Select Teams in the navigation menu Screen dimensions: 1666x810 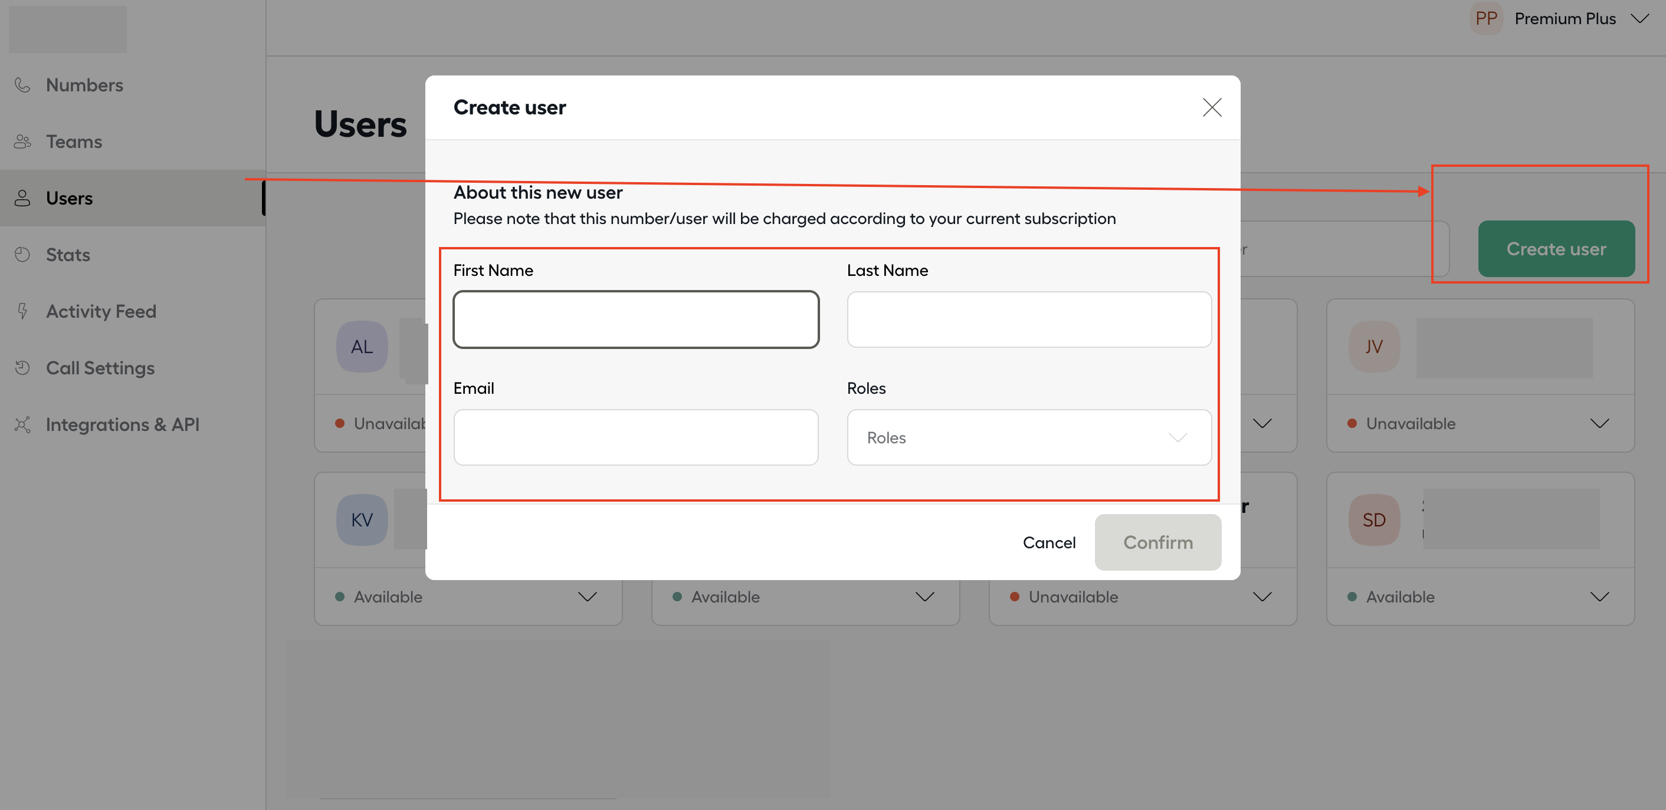(x=73, y=141)
